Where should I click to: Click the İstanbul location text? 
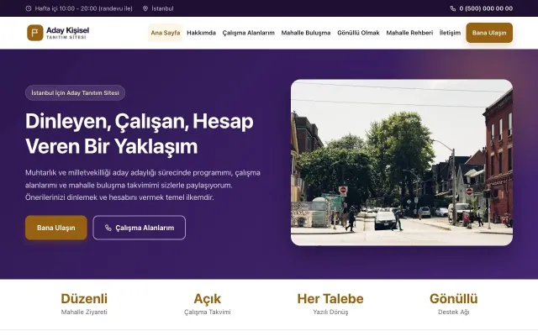pyautogui.click(x=162, y=8)
